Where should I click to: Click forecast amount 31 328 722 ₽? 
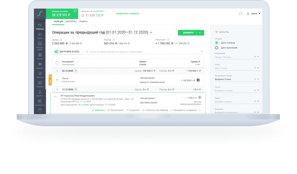[94, 15]
